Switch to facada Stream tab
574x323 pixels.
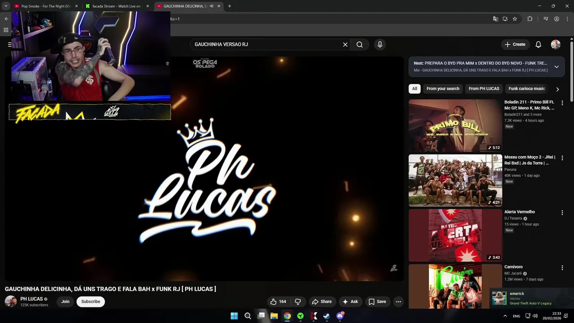click(x=117, y=6)
